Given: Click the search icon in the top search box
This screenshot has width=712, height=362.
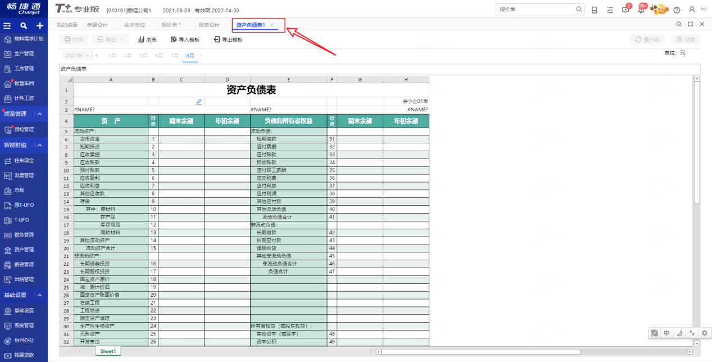Looking at the screenshot, I should [x=579, y=10].
